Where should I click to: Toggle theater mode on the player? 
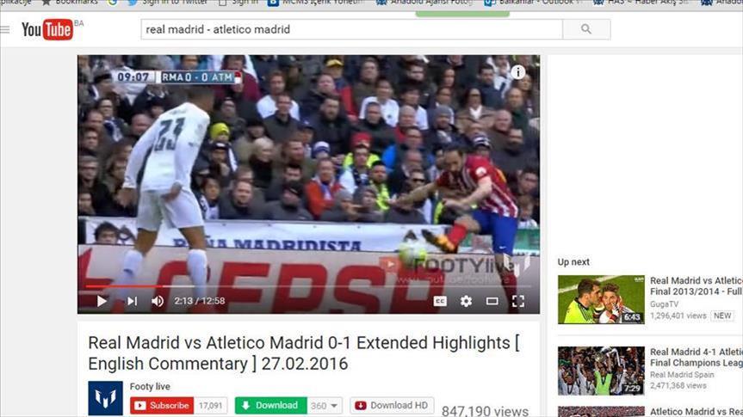492,301
